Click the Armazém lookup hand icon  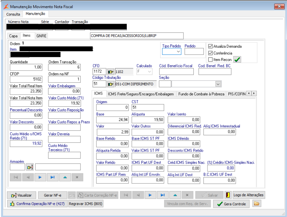click(x=30, y=167)
